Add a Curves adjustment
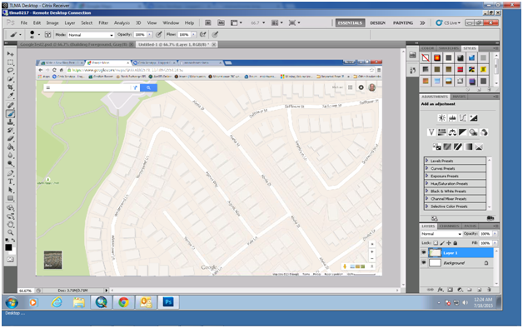The image size is (523, 328). pyautogui.click(x=463, y=117)
